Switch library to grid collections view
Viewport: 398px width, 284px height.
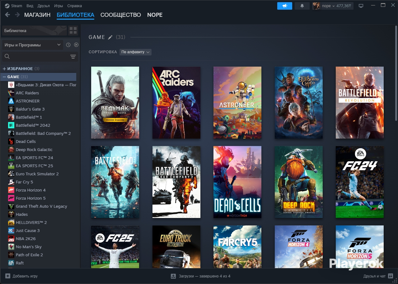pyautogui.click(x=73, y=31)
